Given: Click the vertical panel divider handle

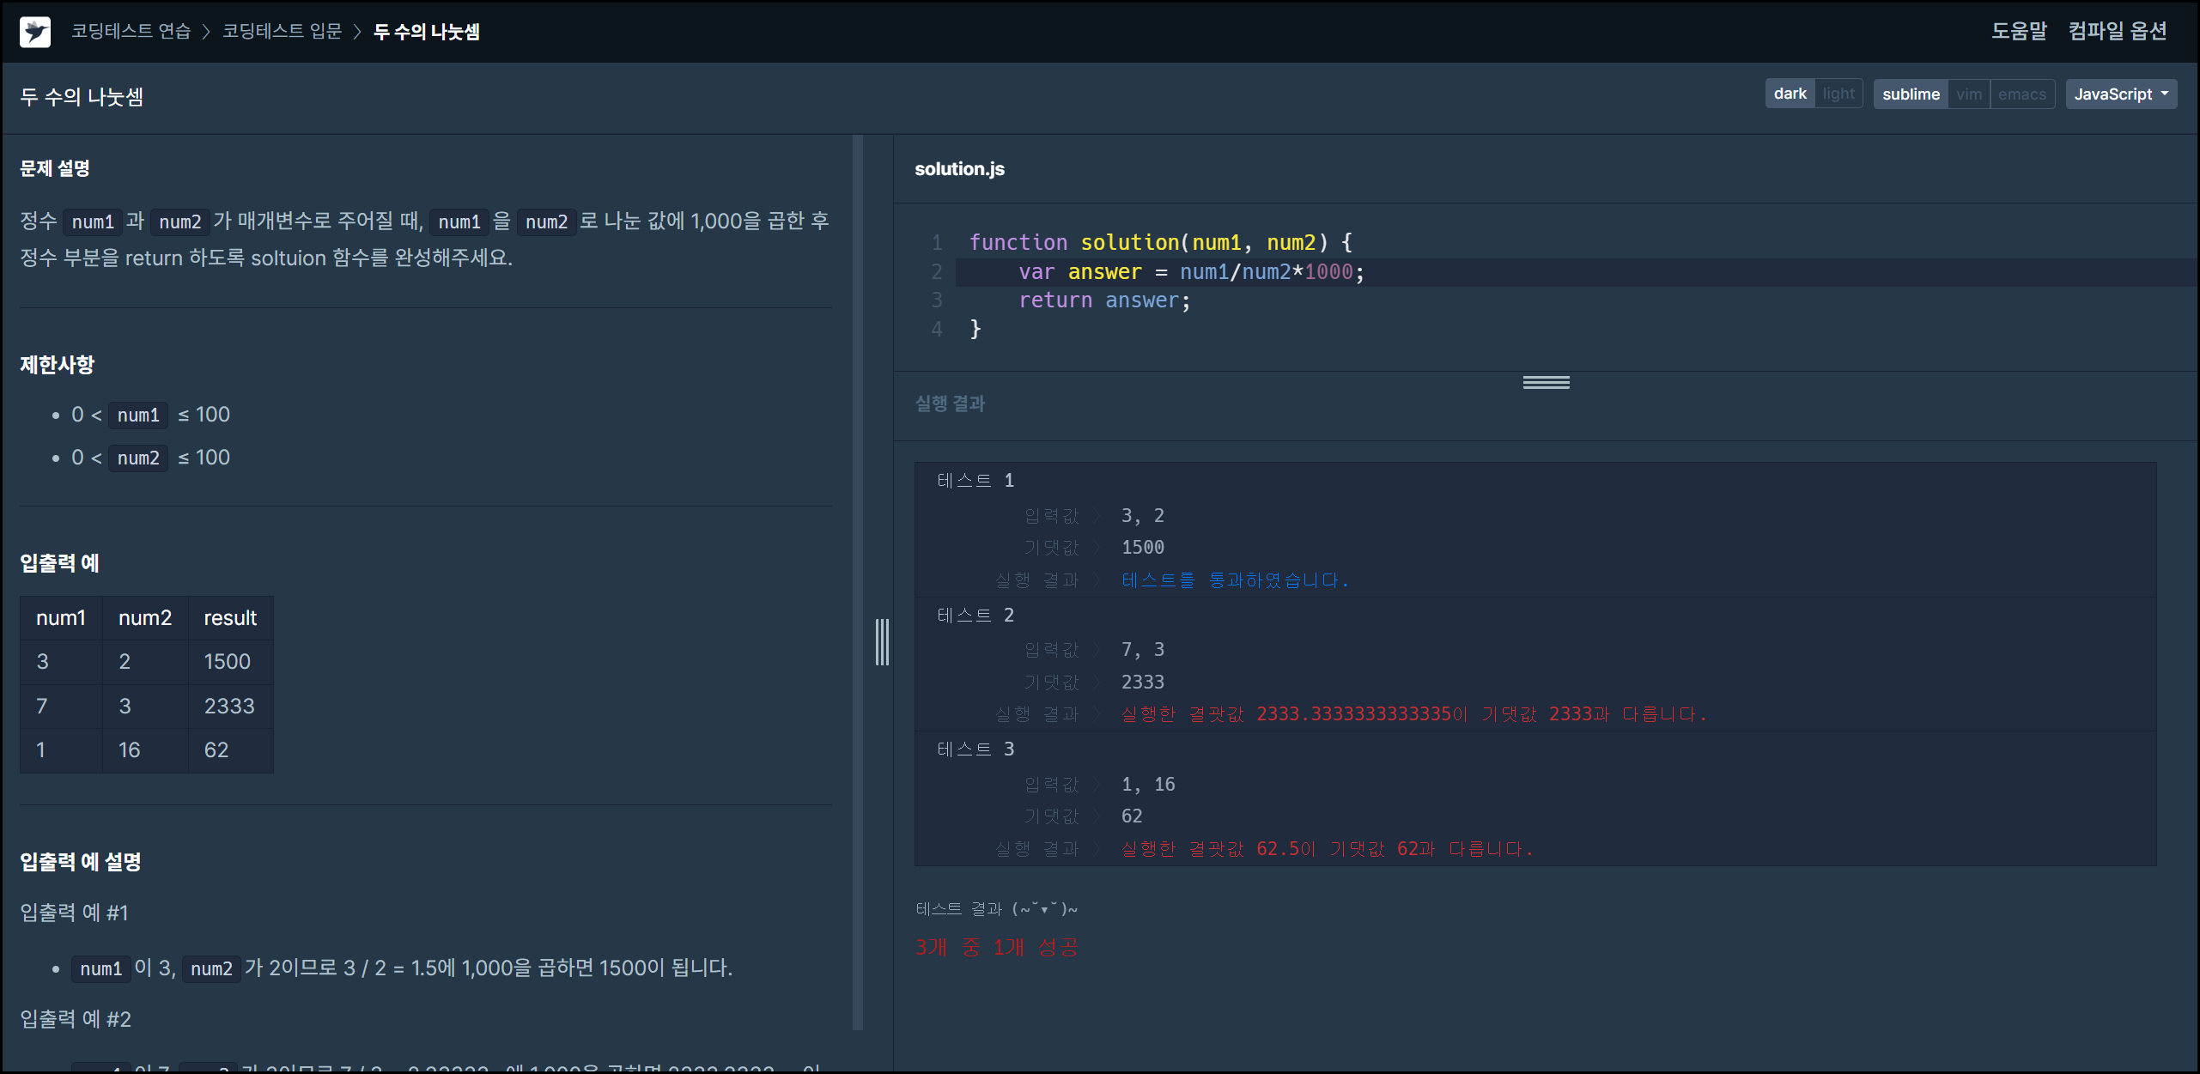Looking at the screenshot, I should tap(882, 642).
